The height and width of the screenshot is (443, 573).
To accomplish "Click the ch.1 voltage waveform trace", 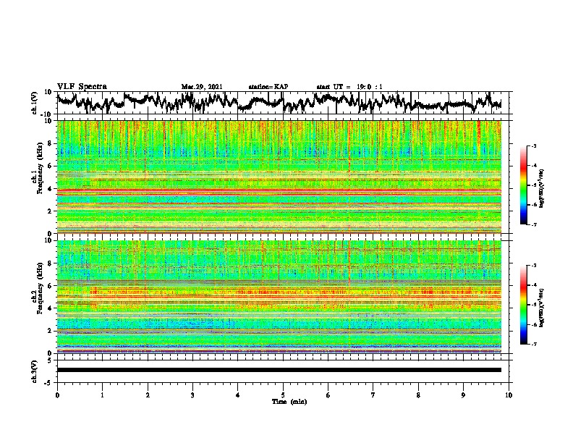I will (279, 103).
